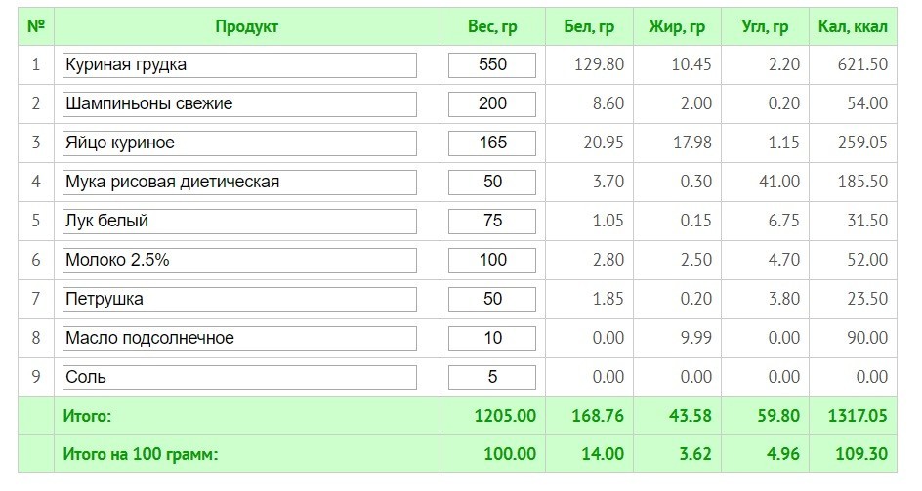Focus the Мука рисовая диетическая field
The image size is (922, 491).
pos(239,183)
